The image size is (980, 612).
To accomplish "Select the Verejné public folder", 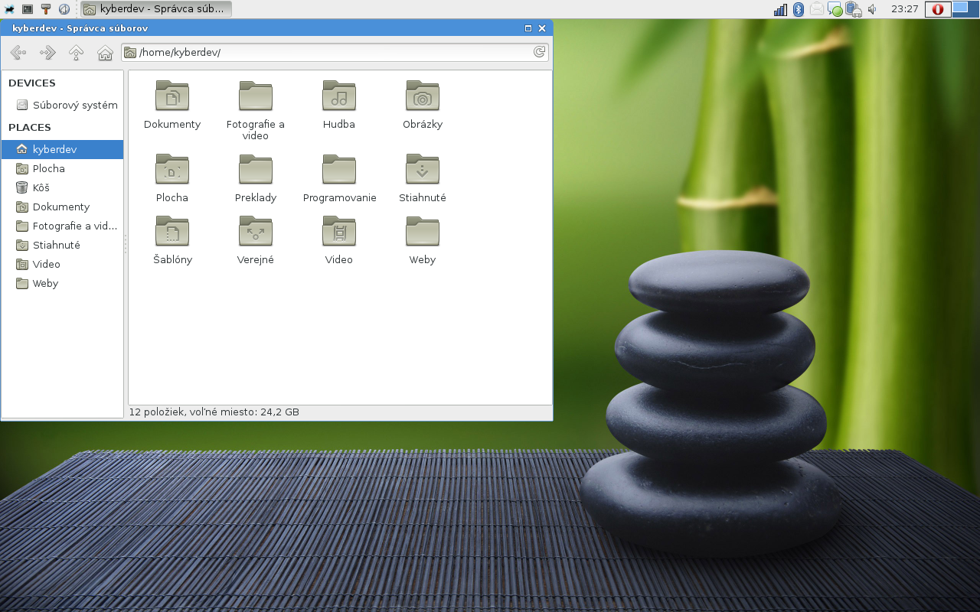I will pos(256,240).
